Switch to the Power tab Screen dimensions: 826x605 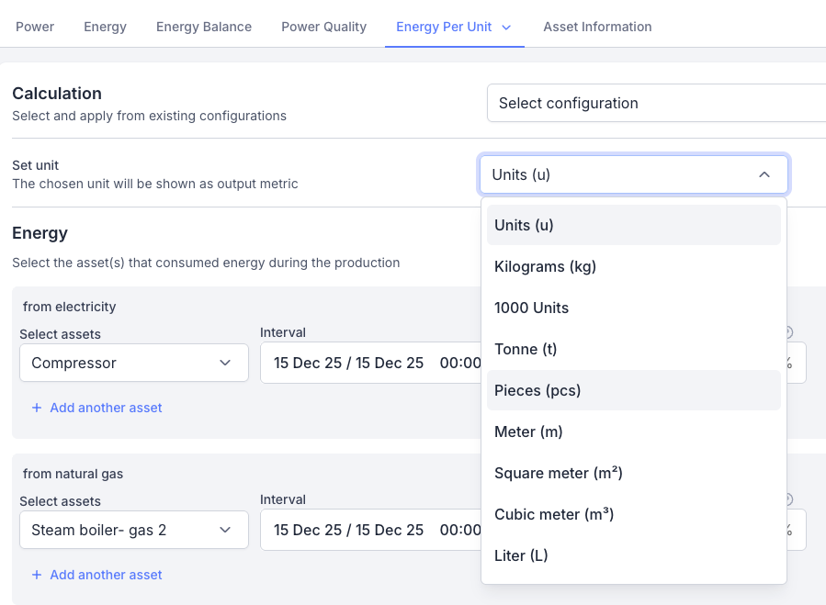(35, 27)
